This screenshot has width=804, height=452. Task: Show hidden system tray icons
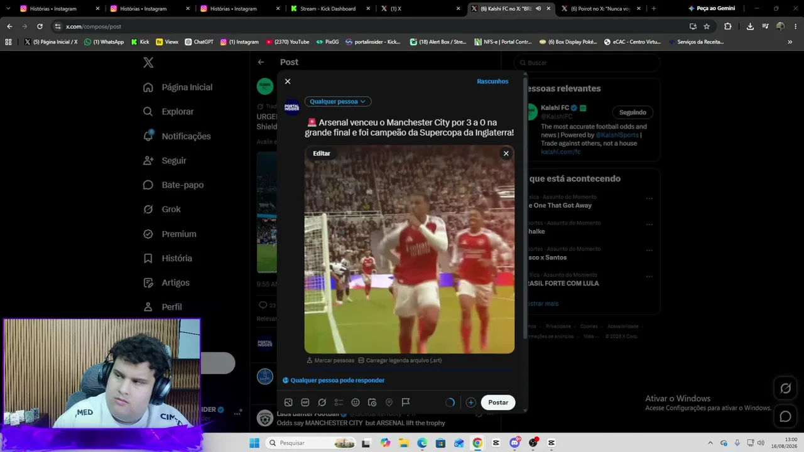[710, 443]
